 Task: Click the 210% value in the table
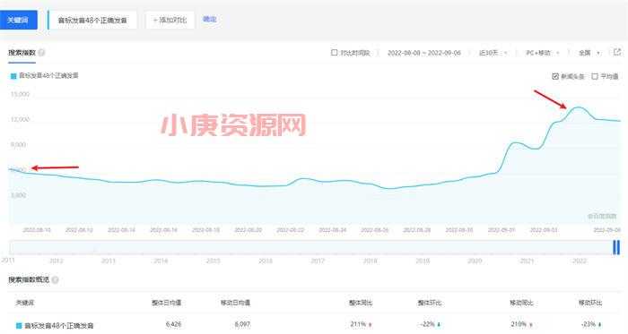point(519,324)
